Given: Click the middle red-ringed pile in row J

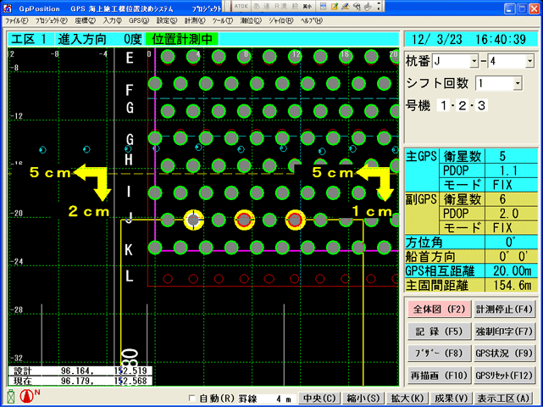Looking at the screenshot, I should 245,220.
